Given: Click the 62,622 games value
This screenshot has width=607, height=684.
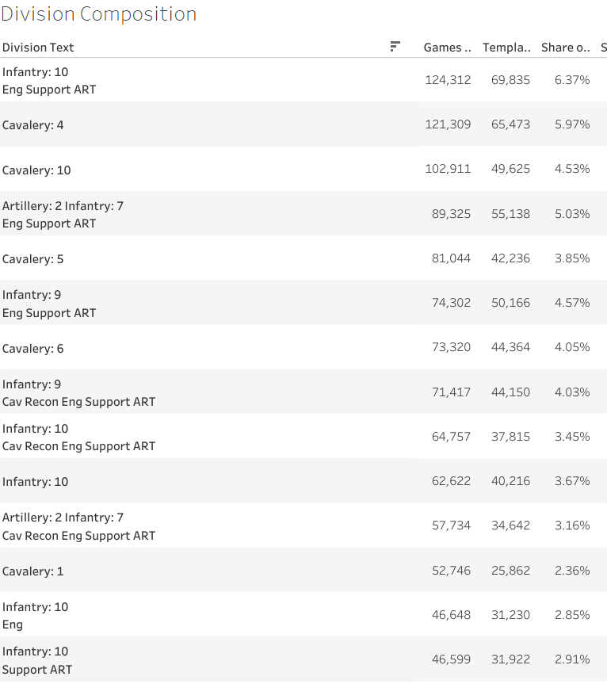Looking at the screenshot, I should point(451,481).
